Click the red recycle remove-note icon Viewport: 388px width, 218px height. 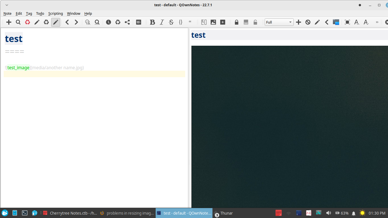(28, 22)
